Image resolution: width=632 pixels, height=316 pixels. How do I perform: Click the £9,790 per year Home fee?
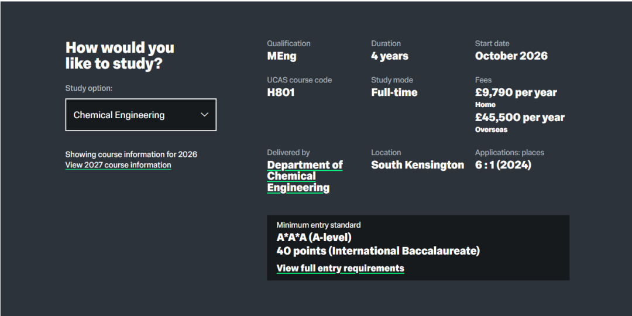click(516, 92)
